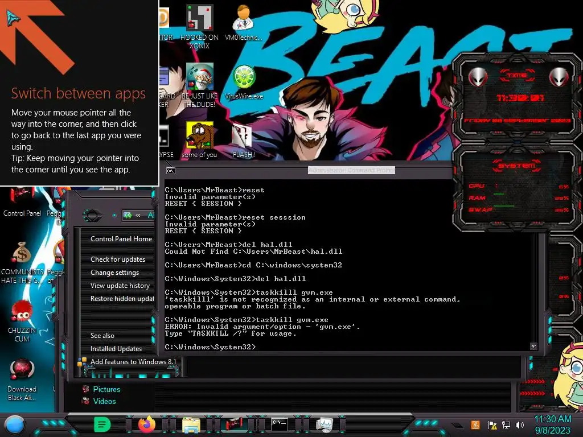The image size is (583, 437).
Task: Click the green breadcrumb icon in address bar
Action: pyautogui.click(x=128, y=215)
